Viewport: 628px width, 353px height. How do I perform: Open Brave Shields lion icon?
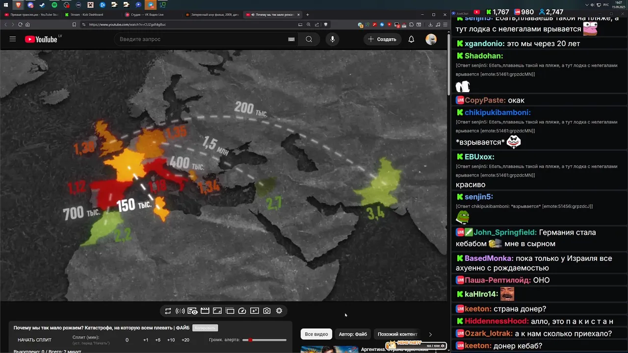coord(325,25)
